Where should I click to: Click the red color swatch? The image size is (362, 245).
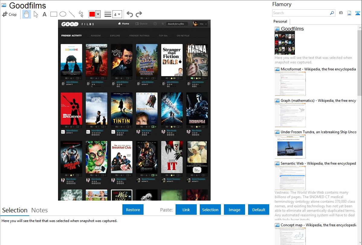(x=92, y=14)
